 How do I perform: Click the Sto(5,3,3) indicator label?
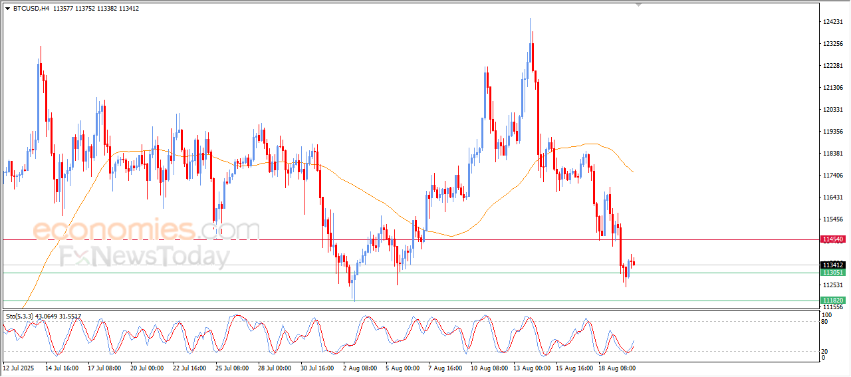20,316
